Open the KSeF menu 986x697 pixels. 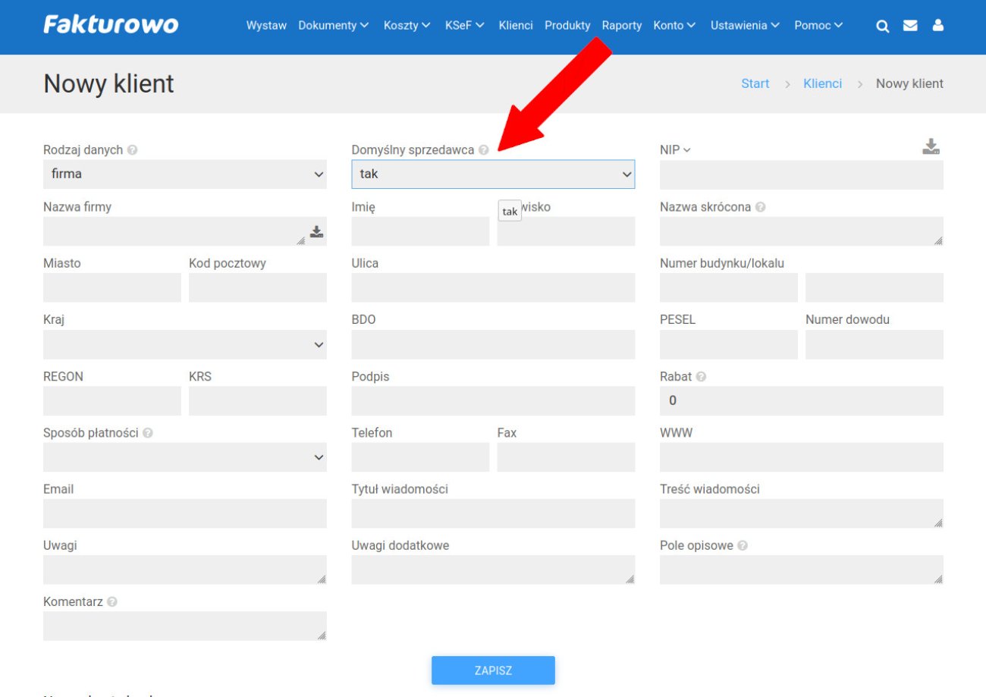[464, 26]
